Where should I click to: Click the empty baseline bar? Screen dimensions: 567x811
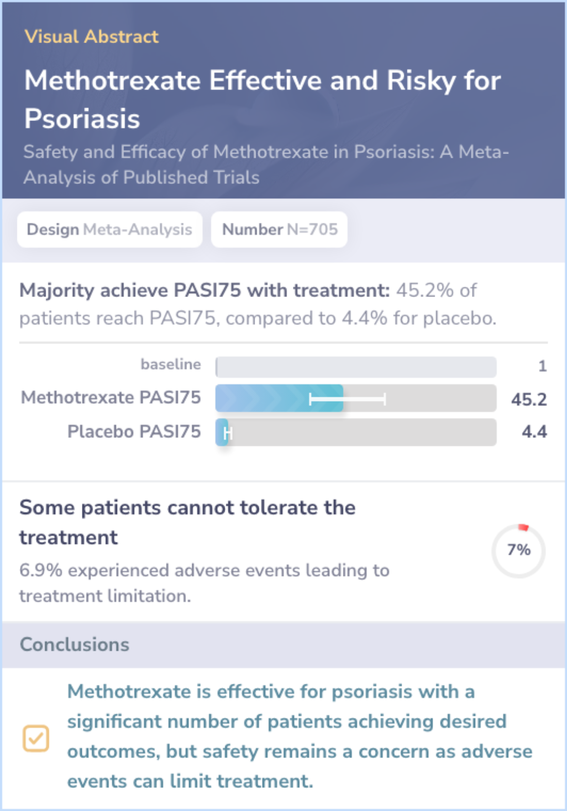(x=355, y=366)
